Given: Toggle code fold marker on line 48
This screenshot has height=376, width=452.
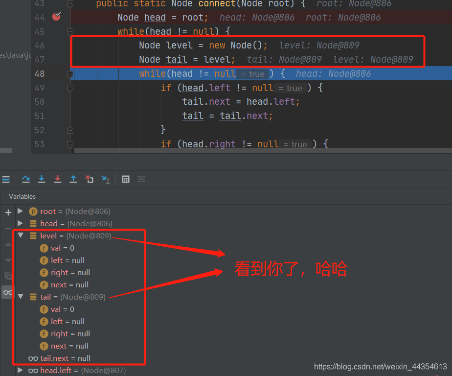Looking at the screenshot, I should 70,74.
